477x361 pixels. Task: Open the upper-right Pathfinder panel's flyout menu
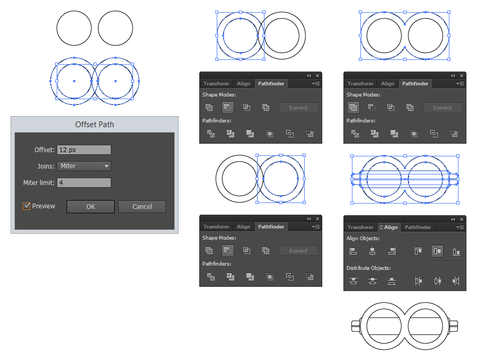(x=460, y=83)
